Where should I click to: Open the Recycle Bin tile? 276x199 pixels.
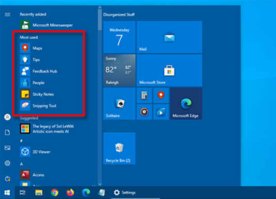tap(119, 148)
